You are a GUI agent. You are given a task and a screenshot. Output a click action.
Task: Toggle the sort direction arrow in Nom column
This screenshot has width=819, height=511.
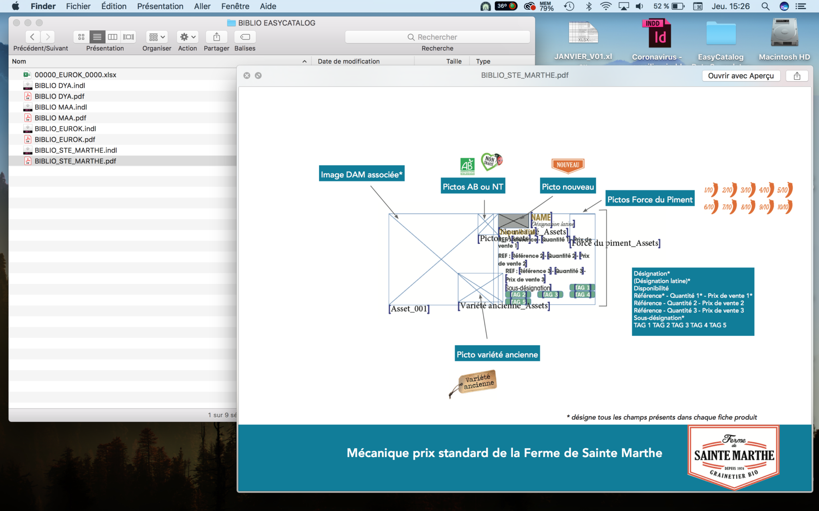pos(304,61)
